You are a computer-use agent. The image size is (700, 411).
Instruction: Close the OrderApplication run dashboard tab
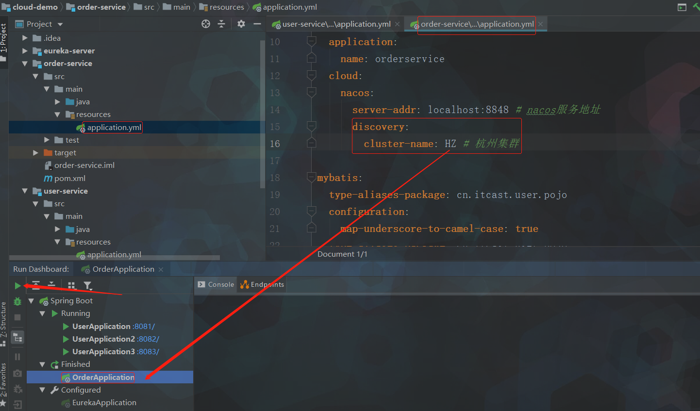tap(161, 269)
